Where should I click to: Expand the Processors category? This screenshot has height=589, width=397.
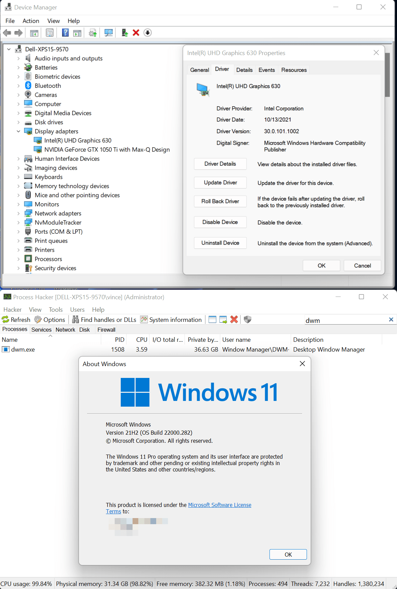point(19,259)
